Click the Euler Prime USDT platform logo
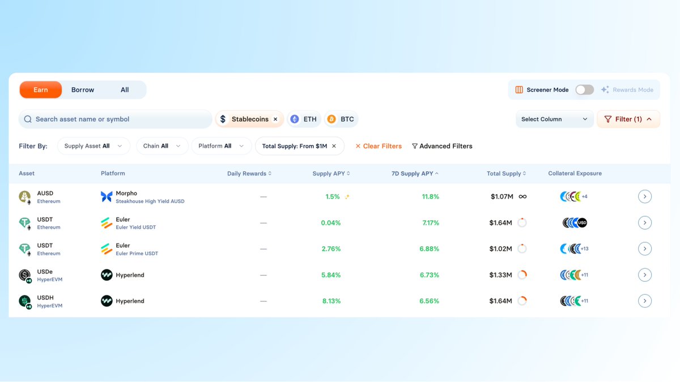Viewport: 680px width, 382px height. (107, 249)
